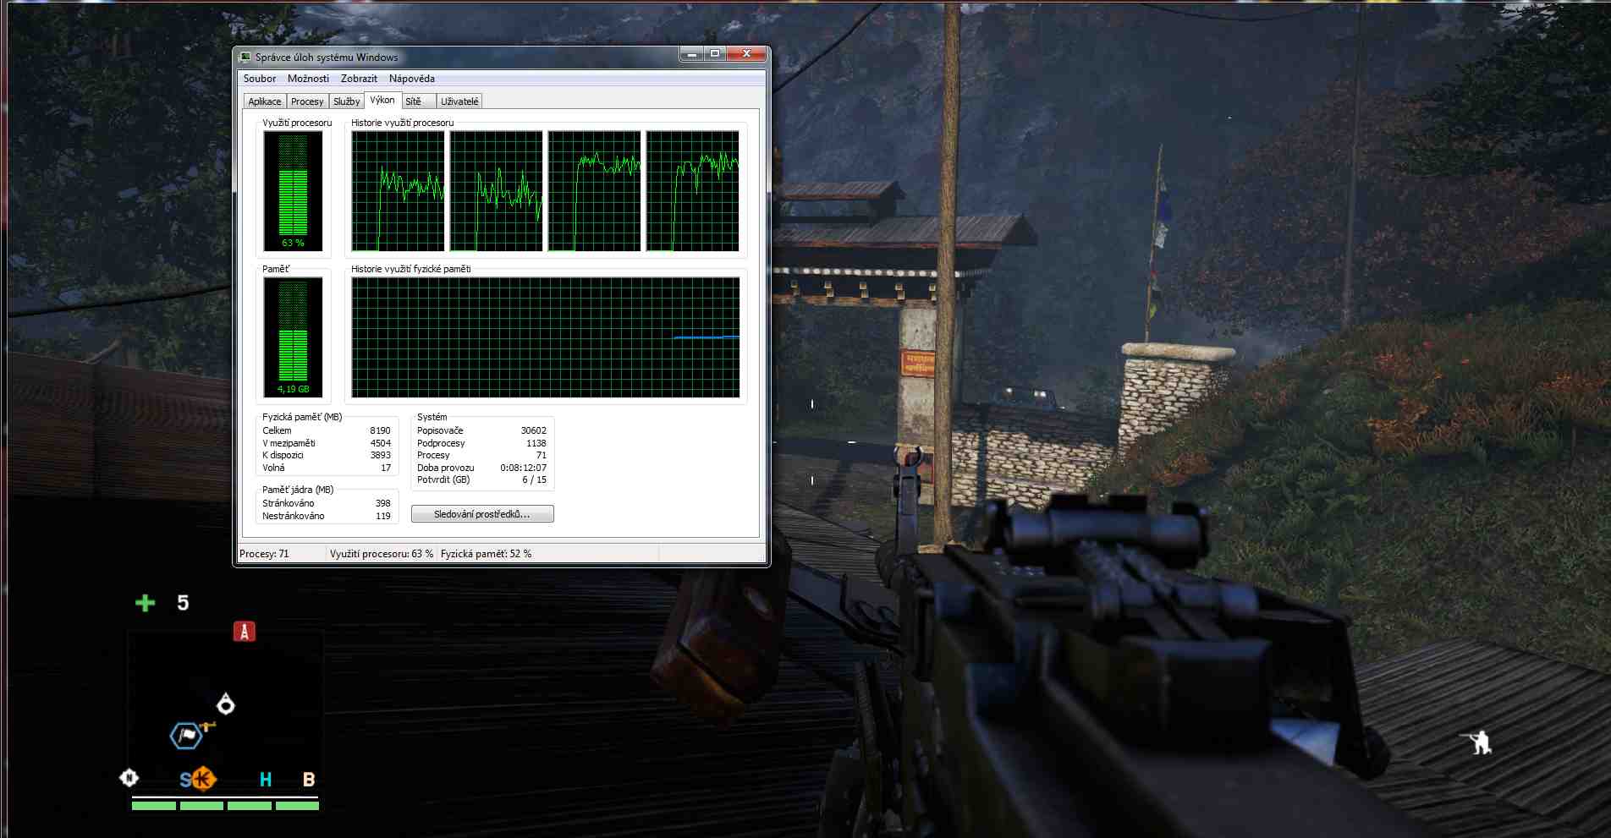1611x838 pixels.
Task: Open the Zobrazit menu
Action: tap(359, 79)
